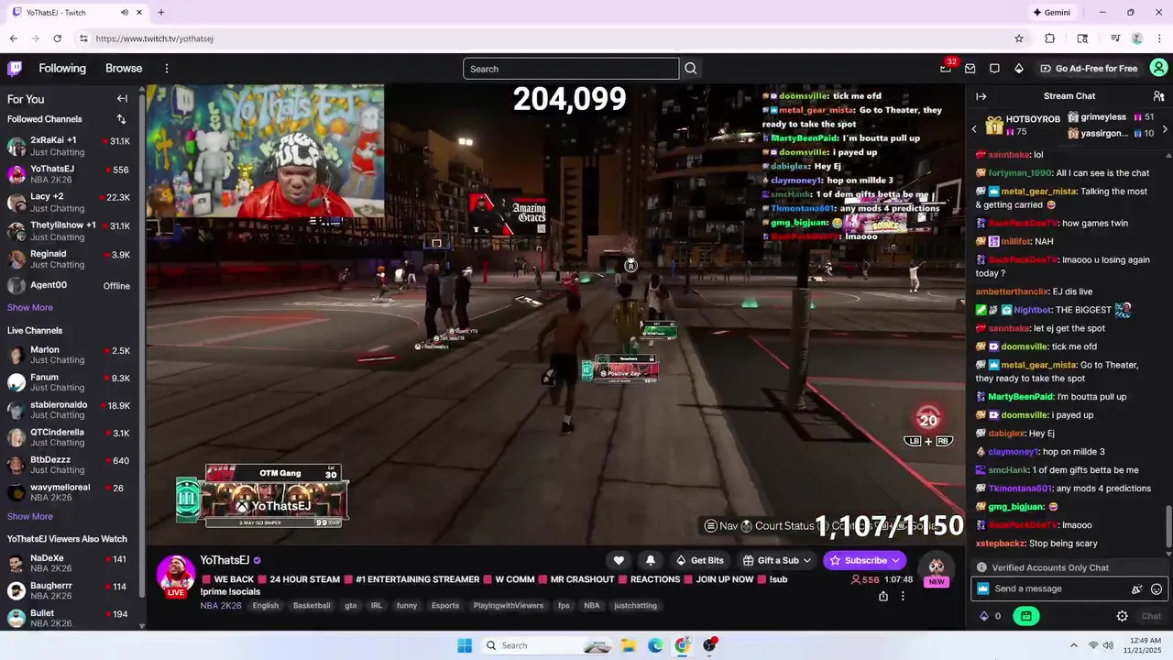The height and width of the screenshot is (660, 1173).
Task: Open notifications inbox with 32 badge
Action: pos(946,69)
